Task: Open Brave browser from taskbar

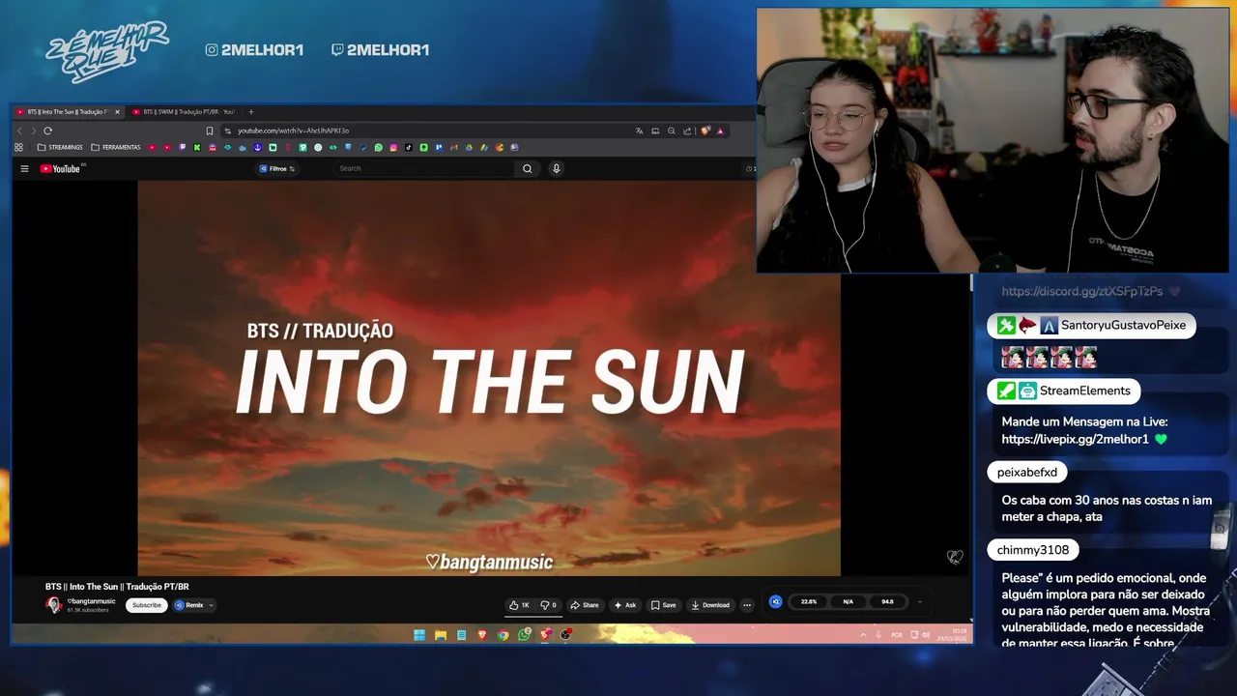Action: (x=482, y=635)
